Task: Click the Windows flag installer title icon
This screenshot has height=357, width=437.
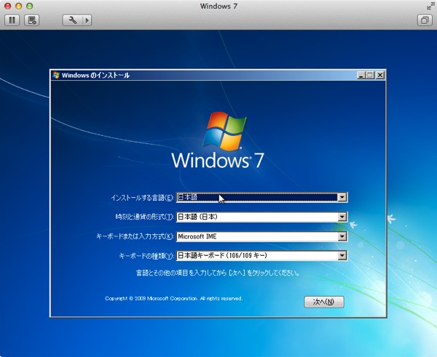Action: click(56, 75)
